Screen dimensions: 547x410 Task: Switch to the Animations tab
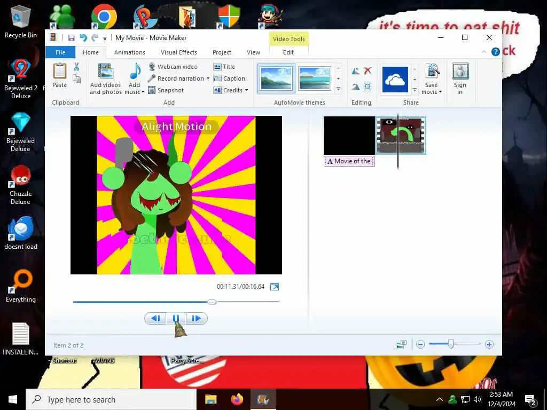[130, 52]
